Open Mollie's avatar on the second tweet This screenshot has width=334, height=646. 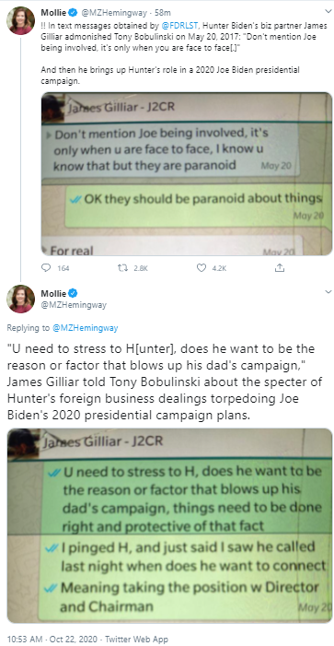[20, 299]
